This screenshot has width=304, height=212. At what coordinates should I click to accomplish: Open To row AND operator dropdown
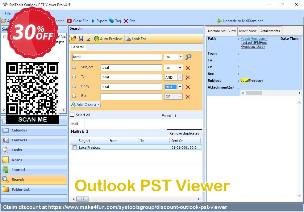pyautogui.click(x=180, y=77)
